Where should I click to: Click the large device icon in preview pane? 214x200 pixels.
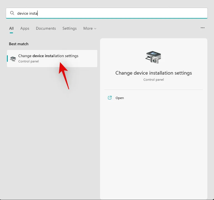pyautogui.click(x=153, y=57)
